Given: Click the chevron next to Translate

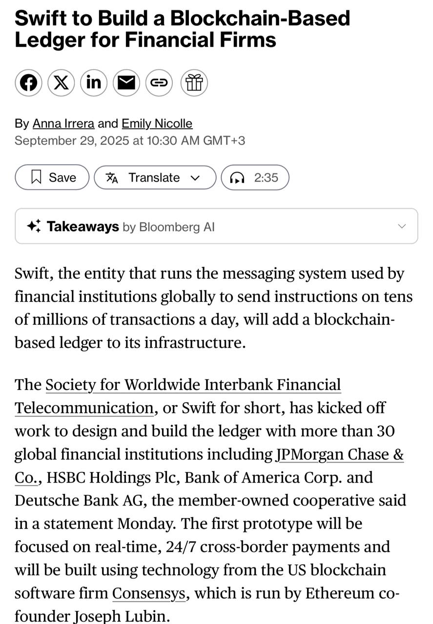Looking at the screenshot, I should tap(195, 178).
